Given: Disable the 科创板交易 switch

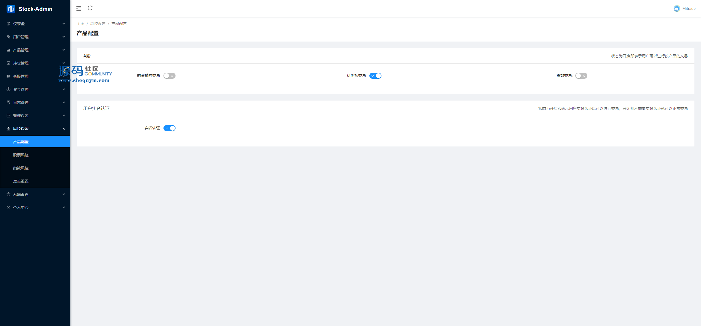Looking at the screenshot, I should click(375, 76).
